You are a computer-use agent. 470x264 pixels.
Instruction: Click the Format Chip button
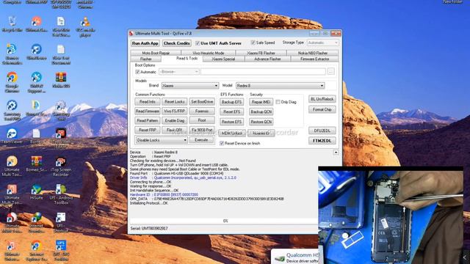pos(322,109)
